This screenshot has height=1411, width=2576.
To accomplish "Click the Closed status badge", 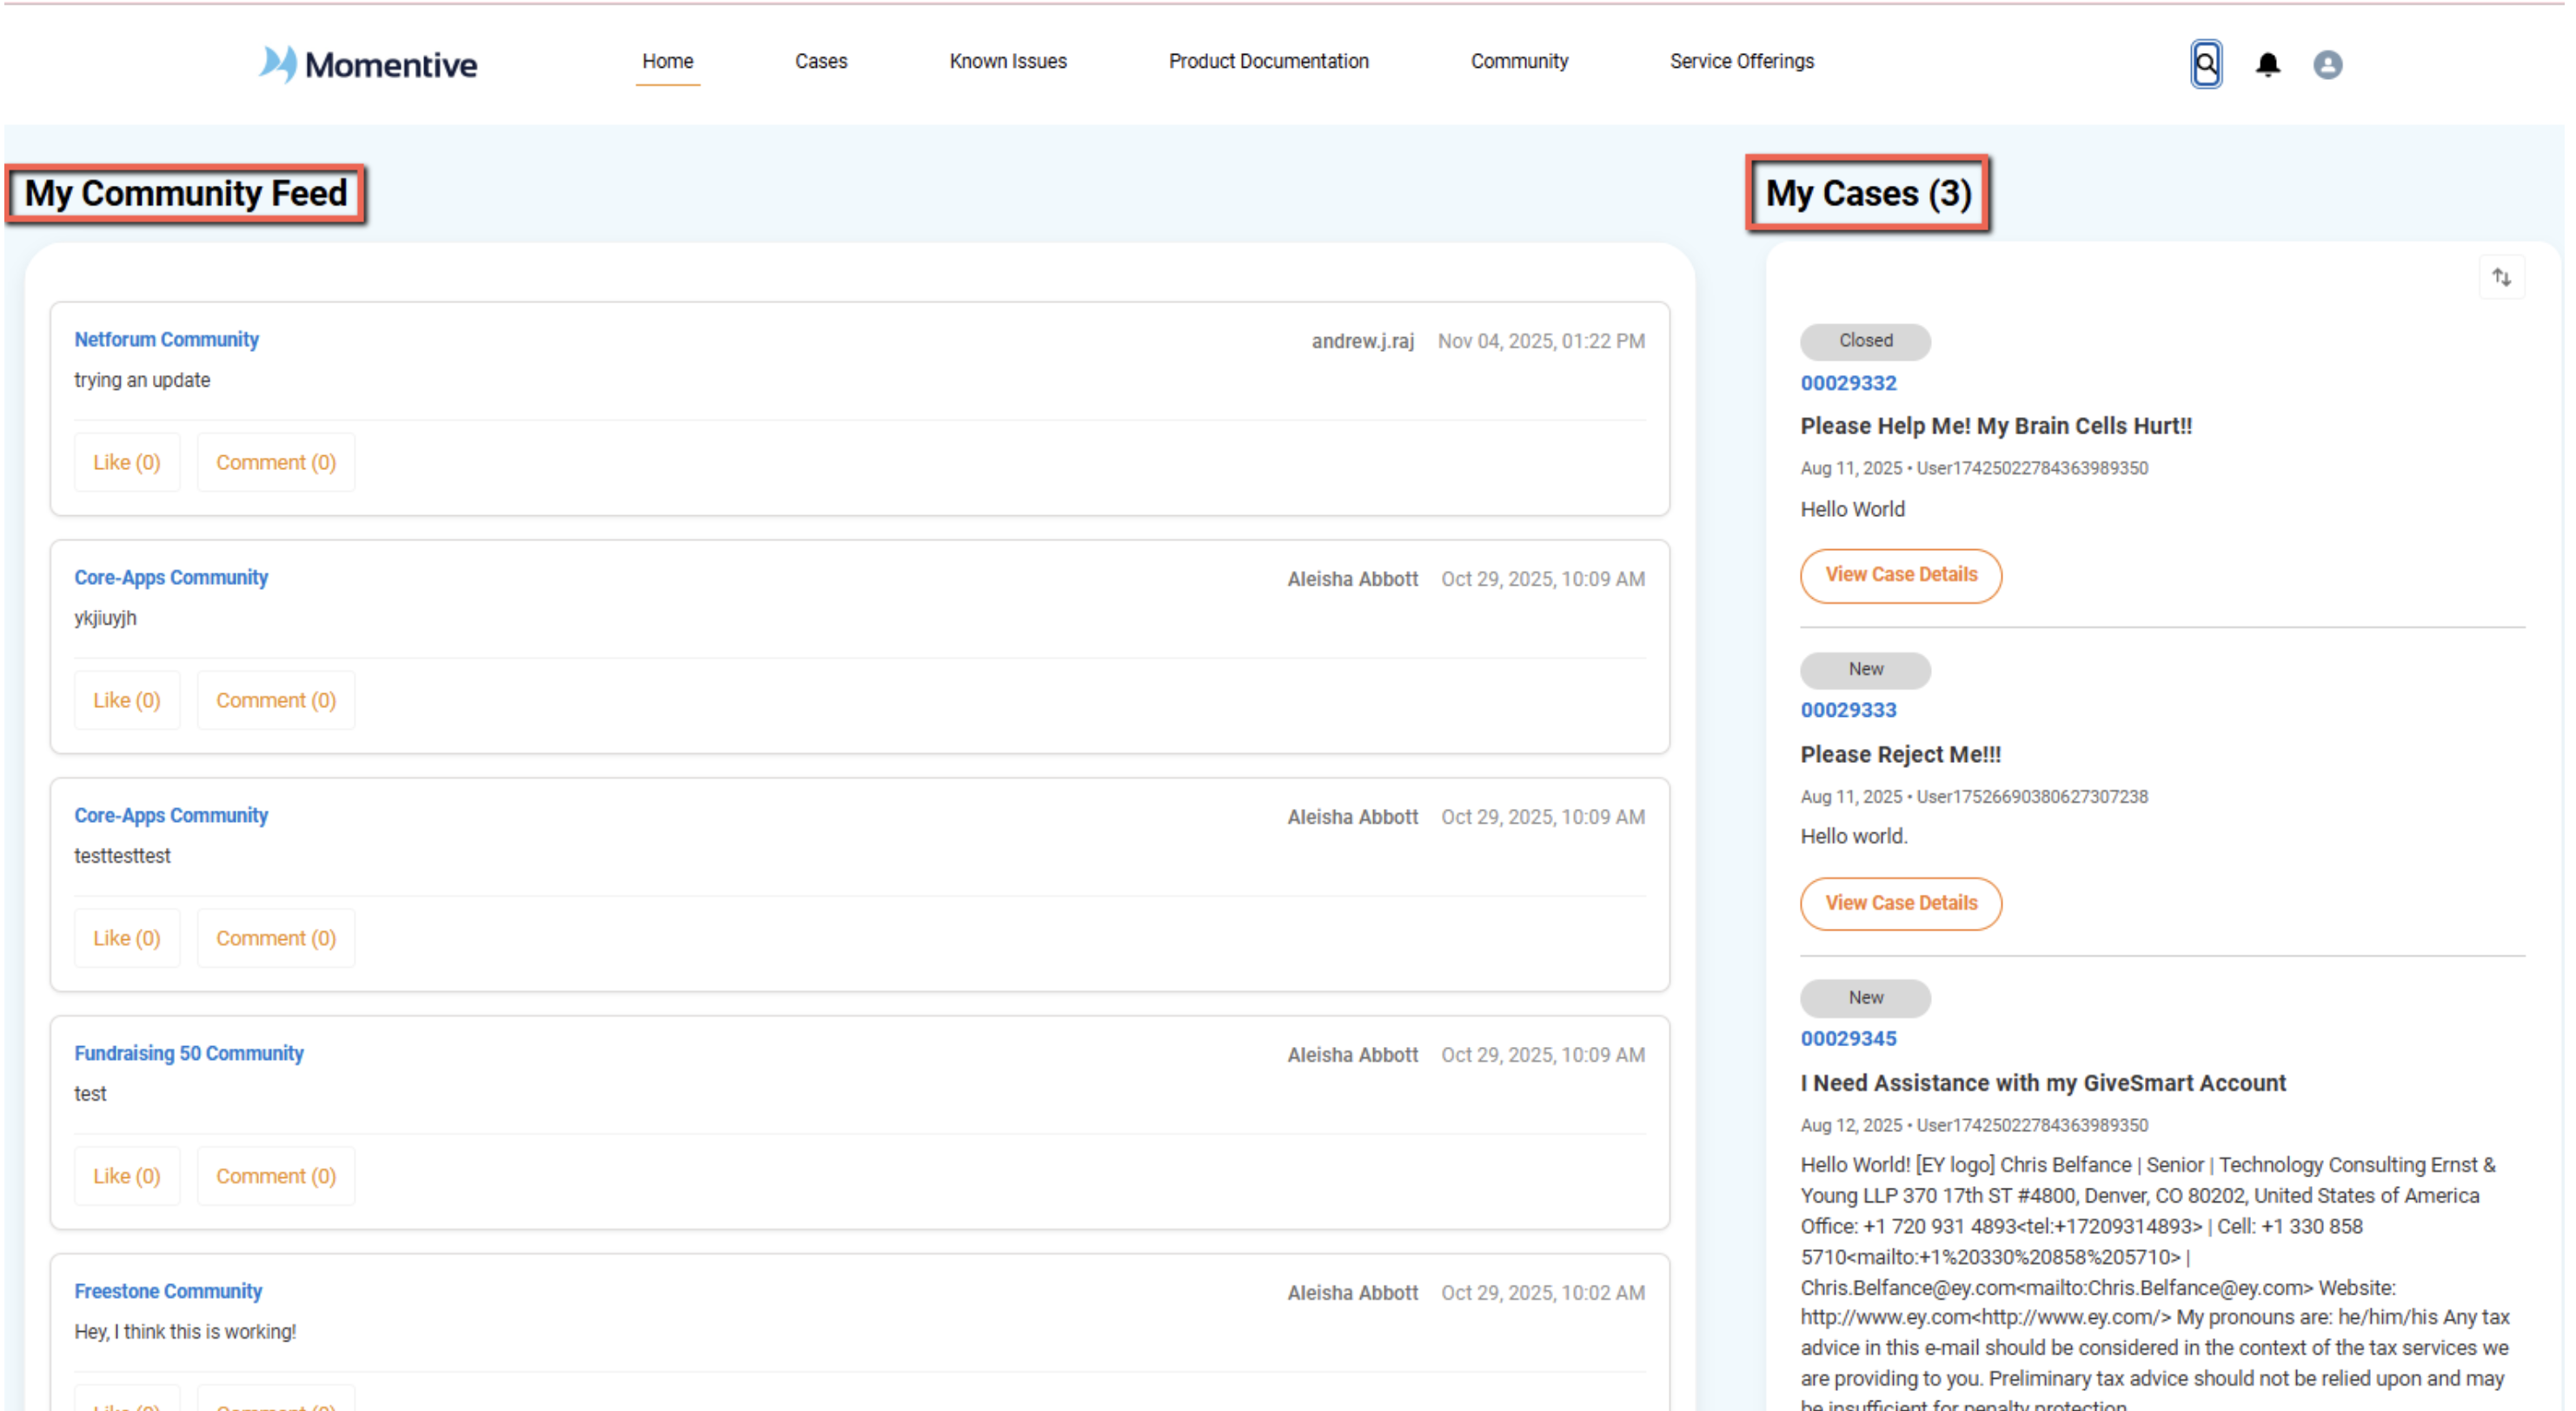I will 1865,341.
